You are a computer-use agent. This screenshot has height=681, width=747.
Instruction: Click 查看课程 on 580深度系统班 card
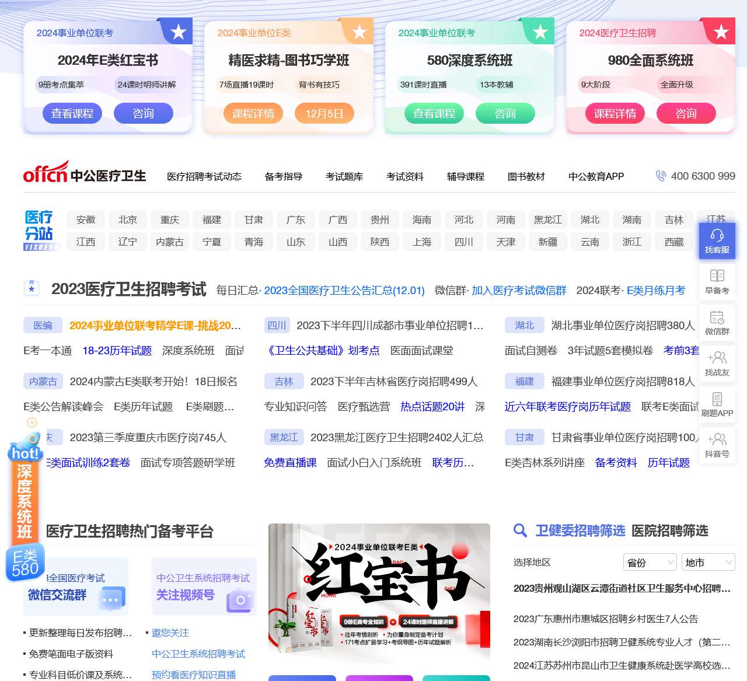coord(434,113)
